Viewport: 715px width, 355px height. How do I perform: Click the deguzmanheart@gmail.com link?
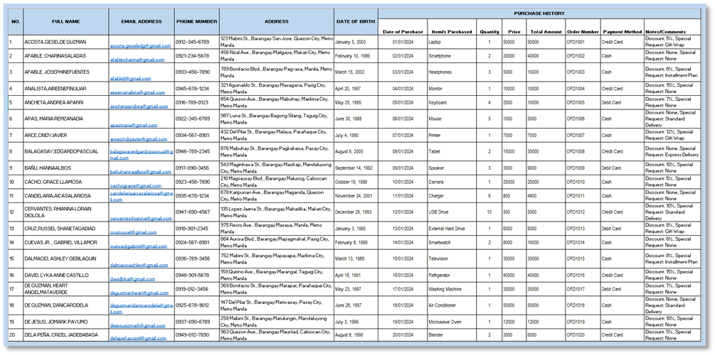[136, 293]
